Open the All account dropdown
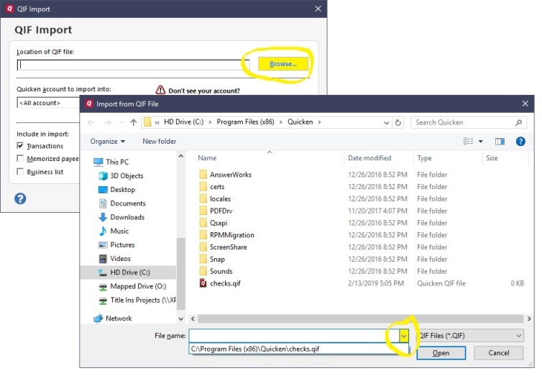Screen dimensions: 542x376 48,103
